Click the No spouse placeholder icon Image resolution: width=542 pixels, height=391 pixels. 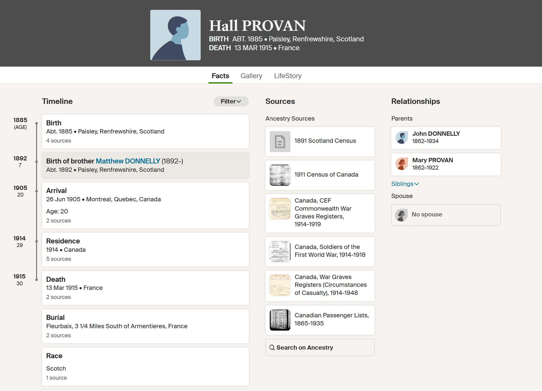point(401,215)
